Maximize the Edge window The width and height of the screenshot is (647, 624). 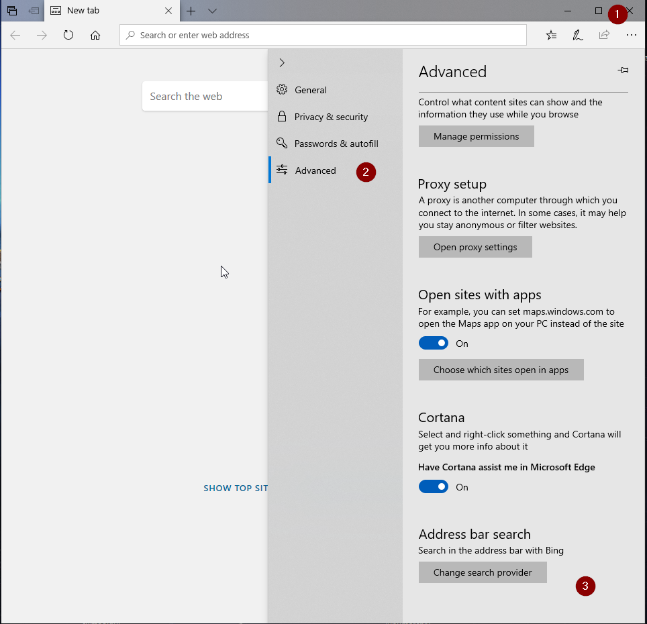pyautogui.click(x=598, y=11)
